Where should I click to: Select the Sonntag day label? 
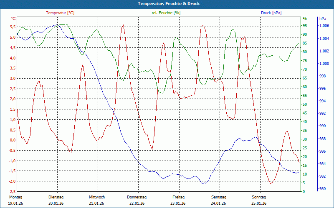coord(259,197)
